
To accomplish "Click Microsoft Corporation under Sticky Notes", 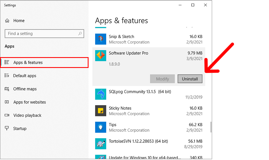I will tap(129, 114).
